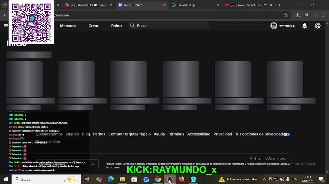Open Outlook from the taskbar

(x=146, y=179)
